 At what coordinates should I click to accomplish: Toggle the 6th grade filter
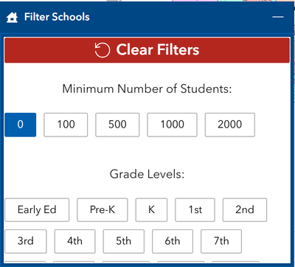pos(173,241)
